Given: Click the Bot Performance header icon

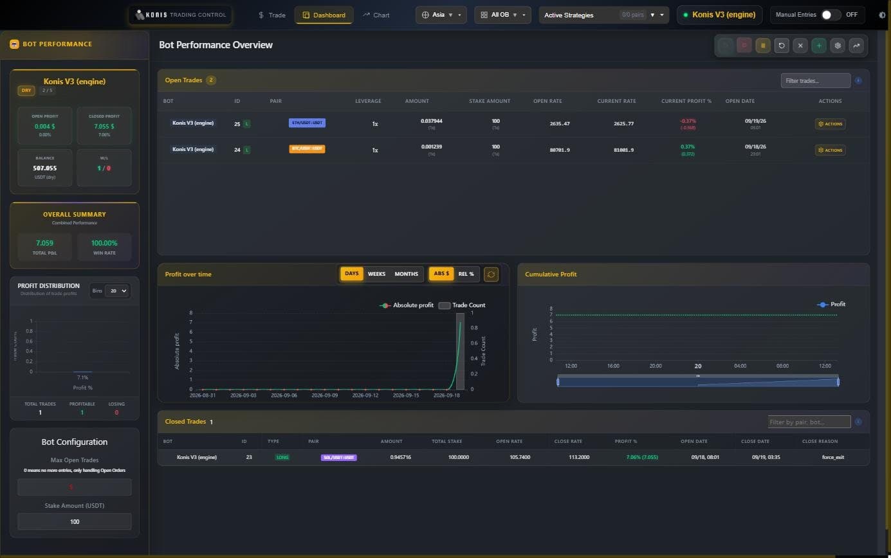Looking at the screenshot, I should coord(14,44).
